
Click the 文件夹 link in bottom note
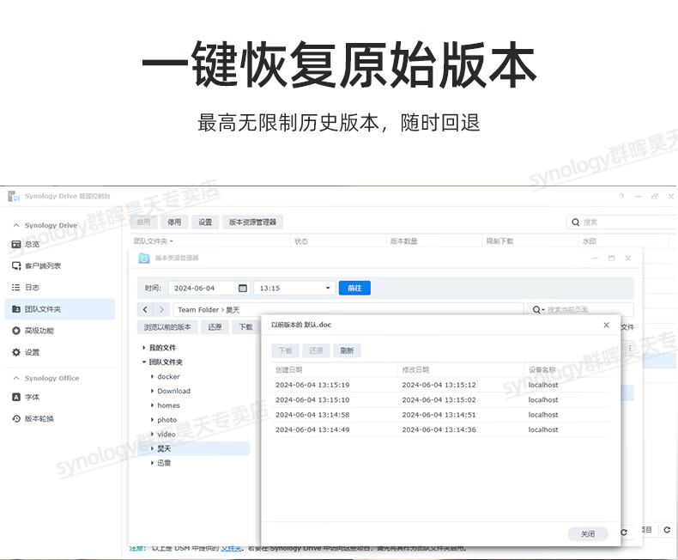pyautogui.click(x=232, y=548)
